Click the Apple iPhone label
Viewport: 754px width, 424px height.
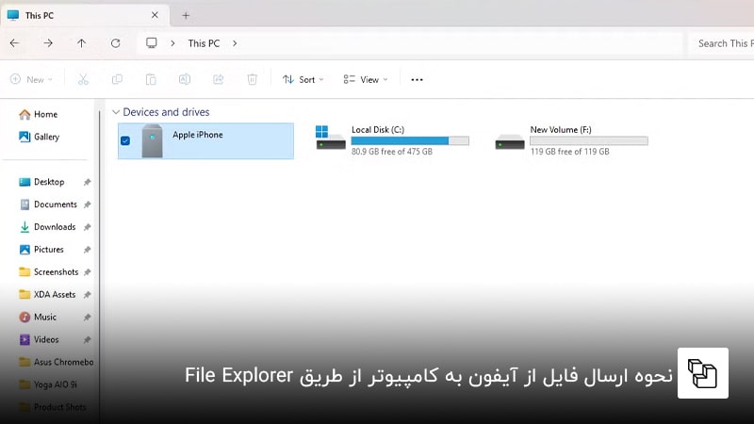(198, 135)
